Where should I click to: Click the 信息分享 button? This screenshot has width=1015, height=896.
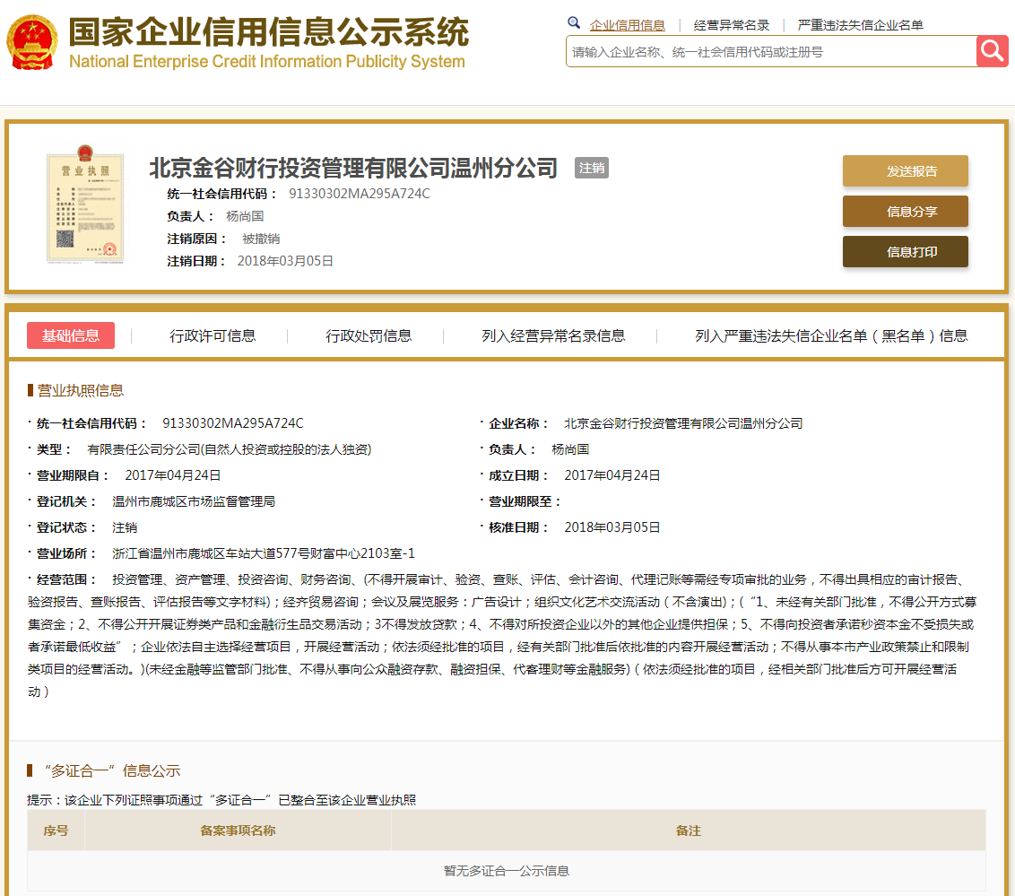905,212
